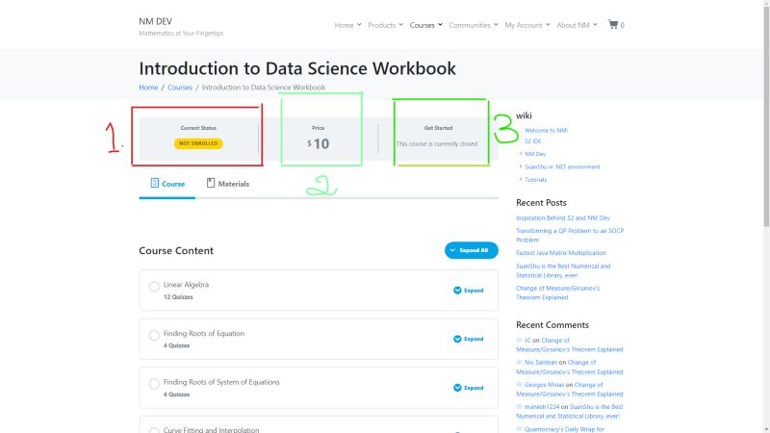Viewport: 770px width, 433px height.
Task: Expand the NM Dev wiki tree item
Action: tap(521, 154)
